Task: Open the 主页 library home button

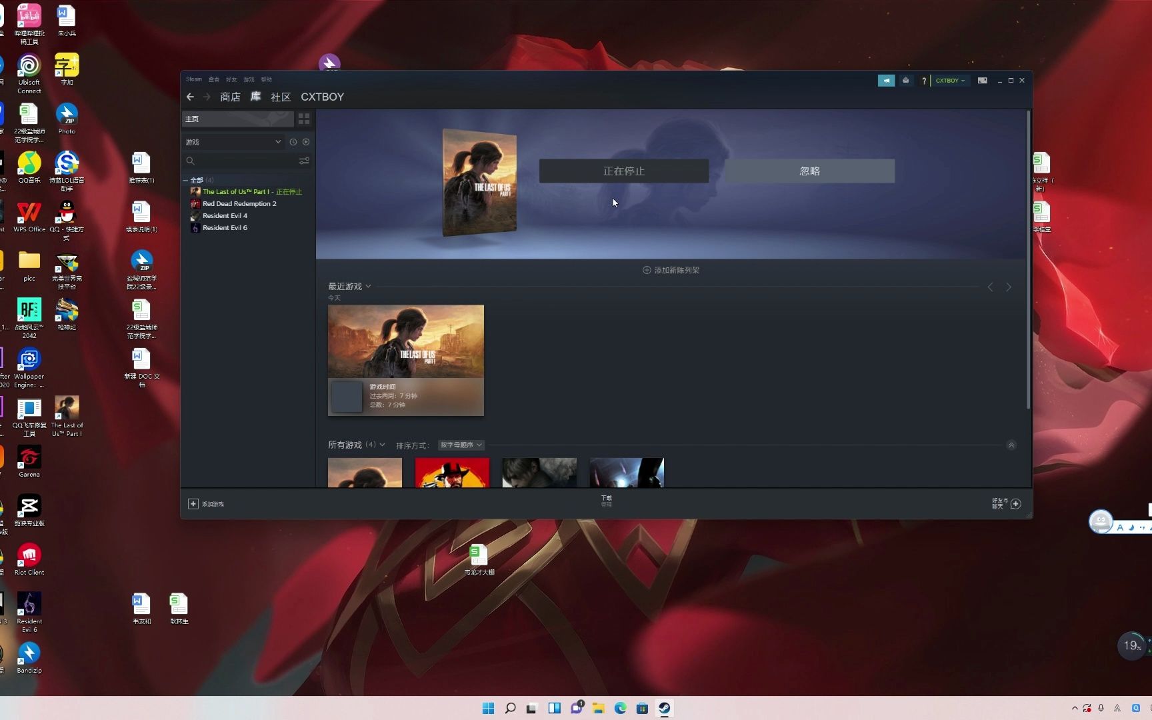Action: tap(238, 119)
